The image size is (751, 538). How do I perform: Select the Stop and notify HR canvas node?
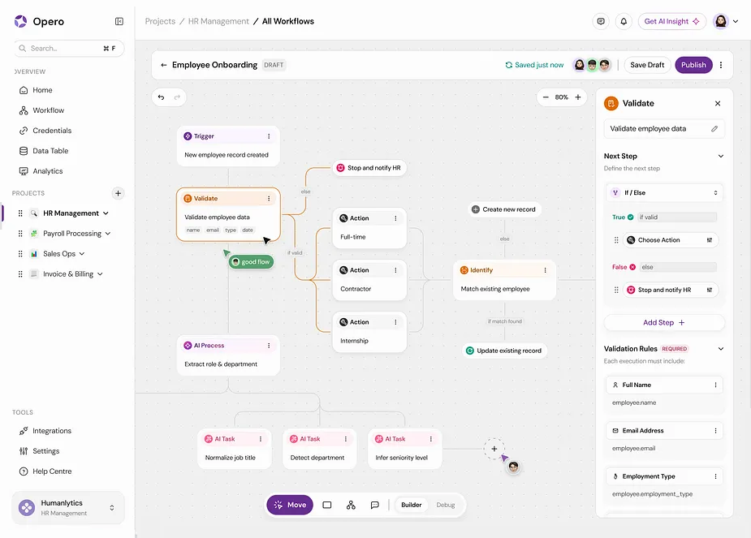pos(369,168)
